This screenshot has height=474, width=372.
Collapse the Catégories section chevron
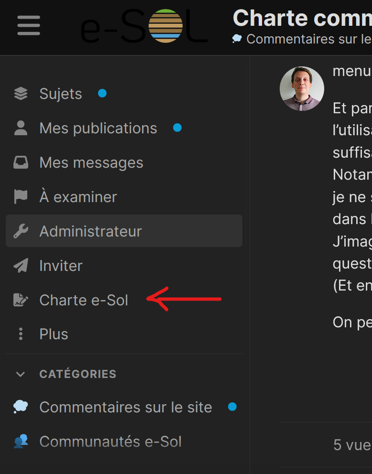tap(21, 374)
